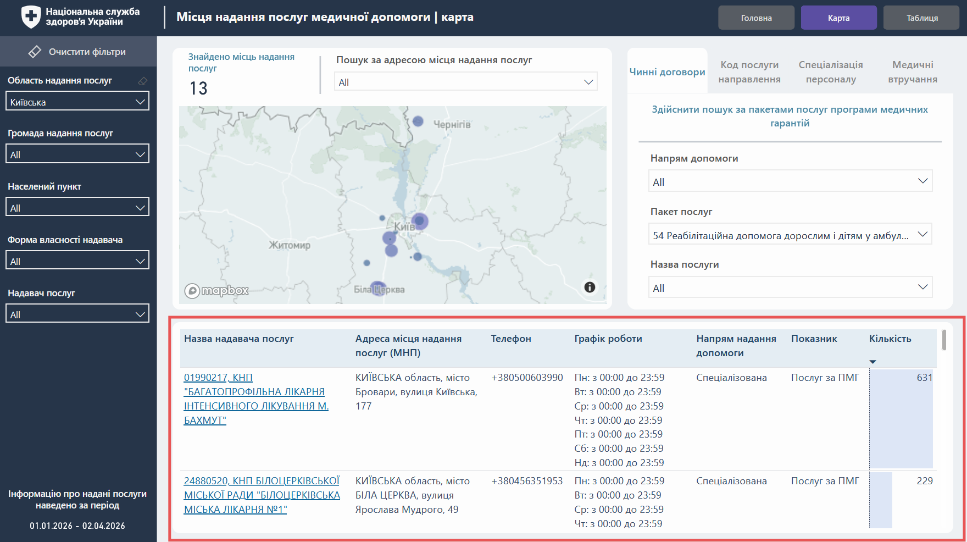
Task: Open the Бровари hospital provider link
Action: tap(256, 399)
